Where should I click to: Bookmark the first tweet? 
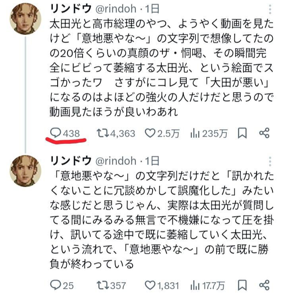(x=242, y=134)
